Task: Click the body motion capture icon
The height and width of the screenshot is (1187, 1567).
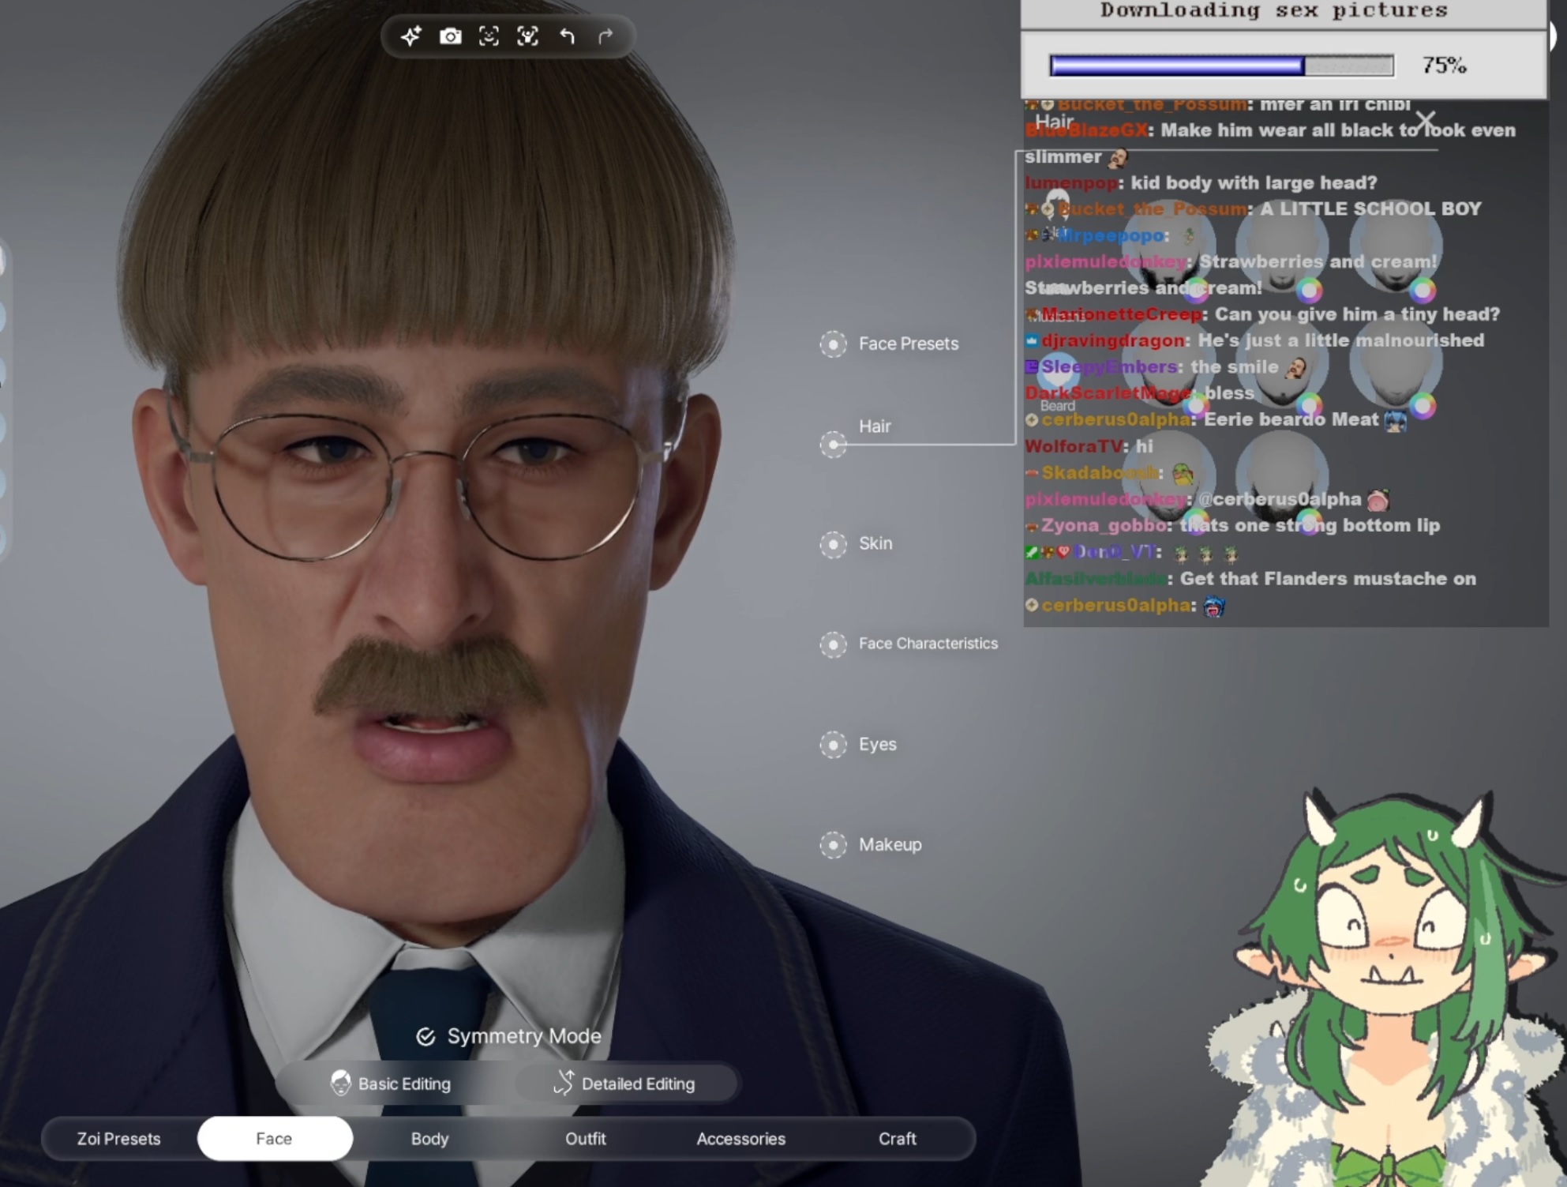Action: 527,36
